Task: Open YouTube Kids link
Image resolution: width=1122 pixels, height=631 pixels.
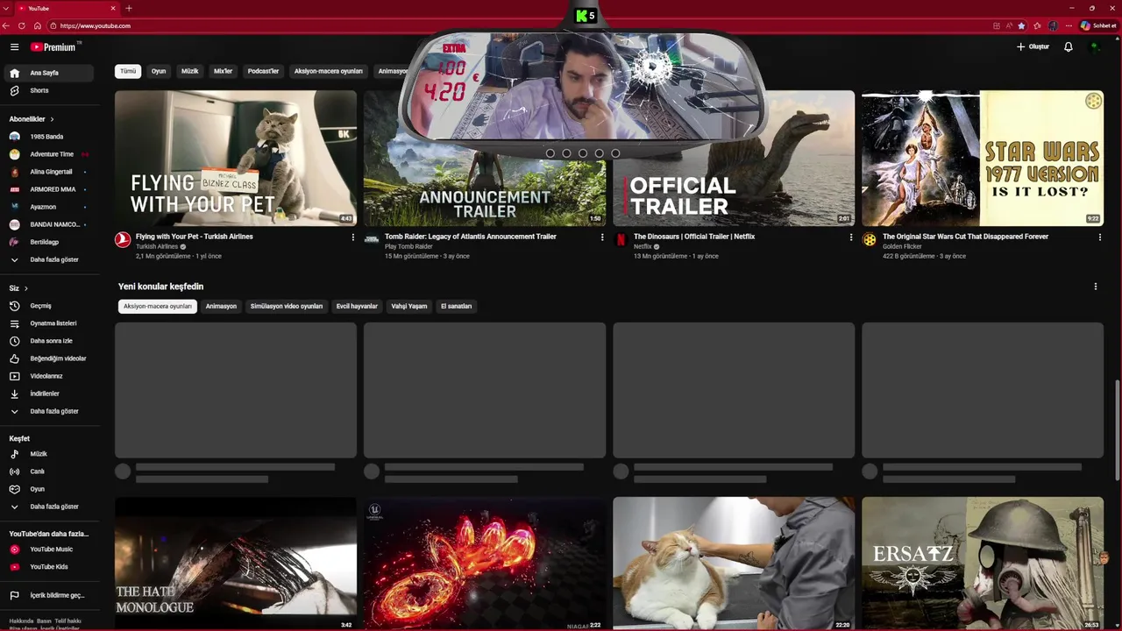Action: pos(48,567)
